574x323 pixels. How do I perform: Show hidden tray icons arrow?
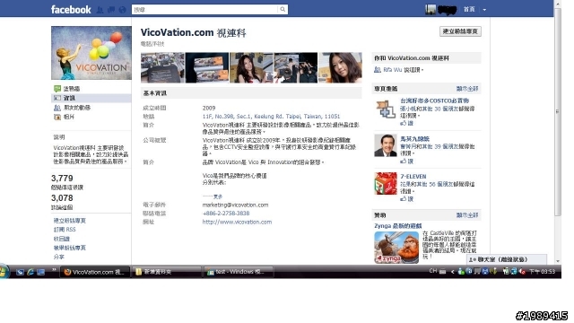(452, 272)
